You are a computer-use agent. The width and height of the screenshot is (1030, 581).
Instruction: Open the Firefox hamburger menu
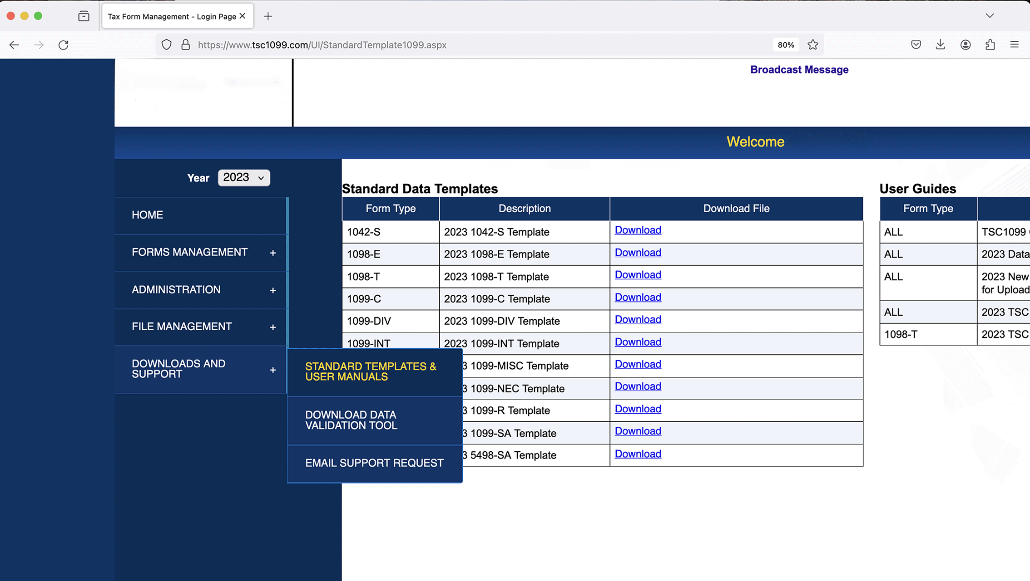tap(1014, 44)
